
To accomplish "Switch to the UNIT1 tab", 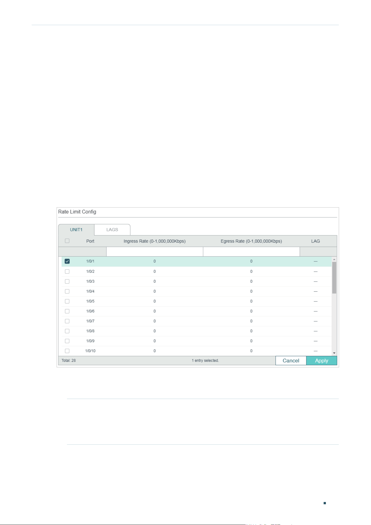I will pos(76,230).
